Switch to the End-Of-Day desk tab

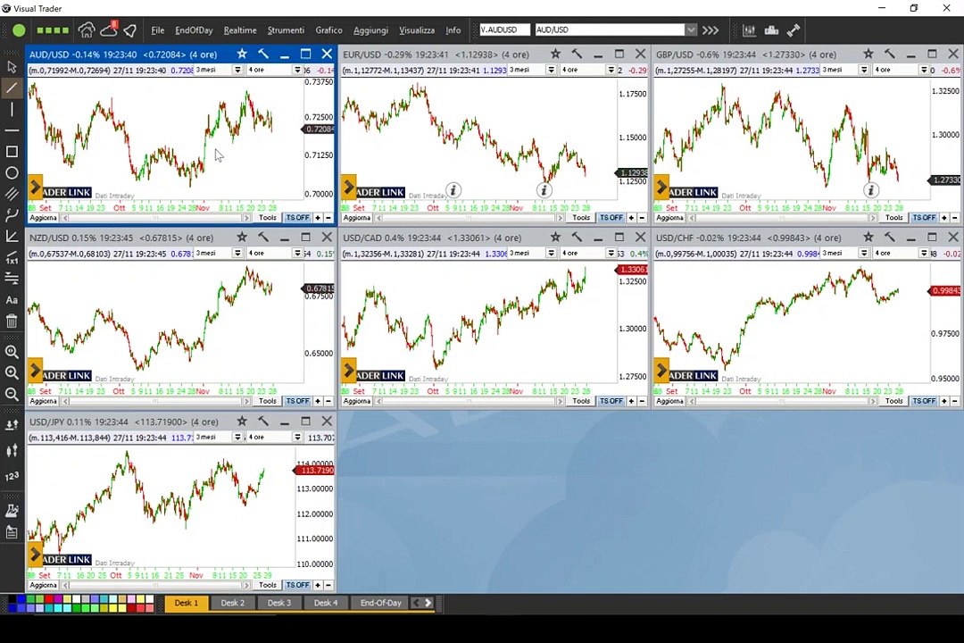[x=380, y=603]
